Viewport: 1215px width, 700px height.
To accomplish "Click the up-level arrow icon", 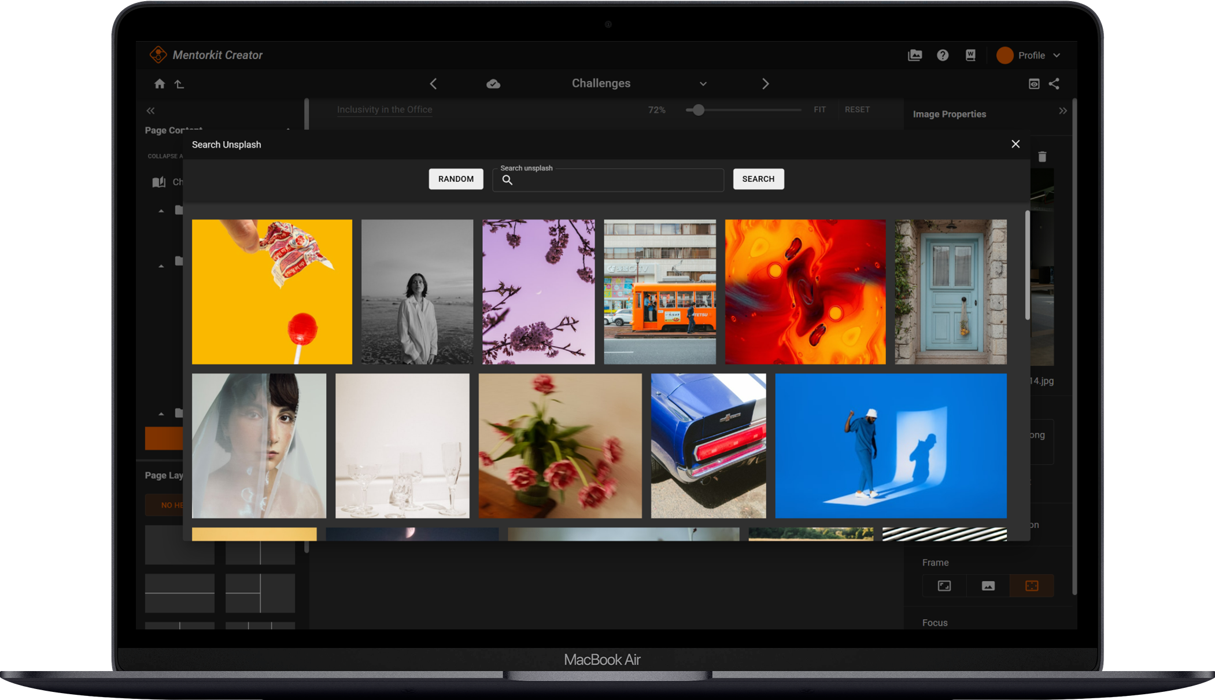I will [179, 84].
